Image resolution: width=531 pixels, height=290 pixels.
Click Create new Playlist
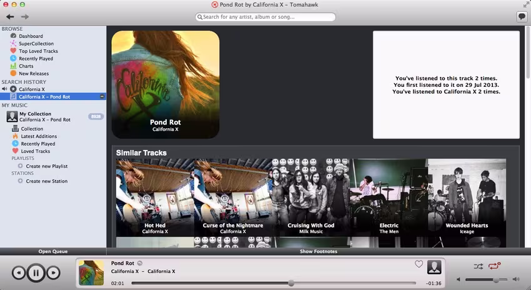(x=47, y=166)
